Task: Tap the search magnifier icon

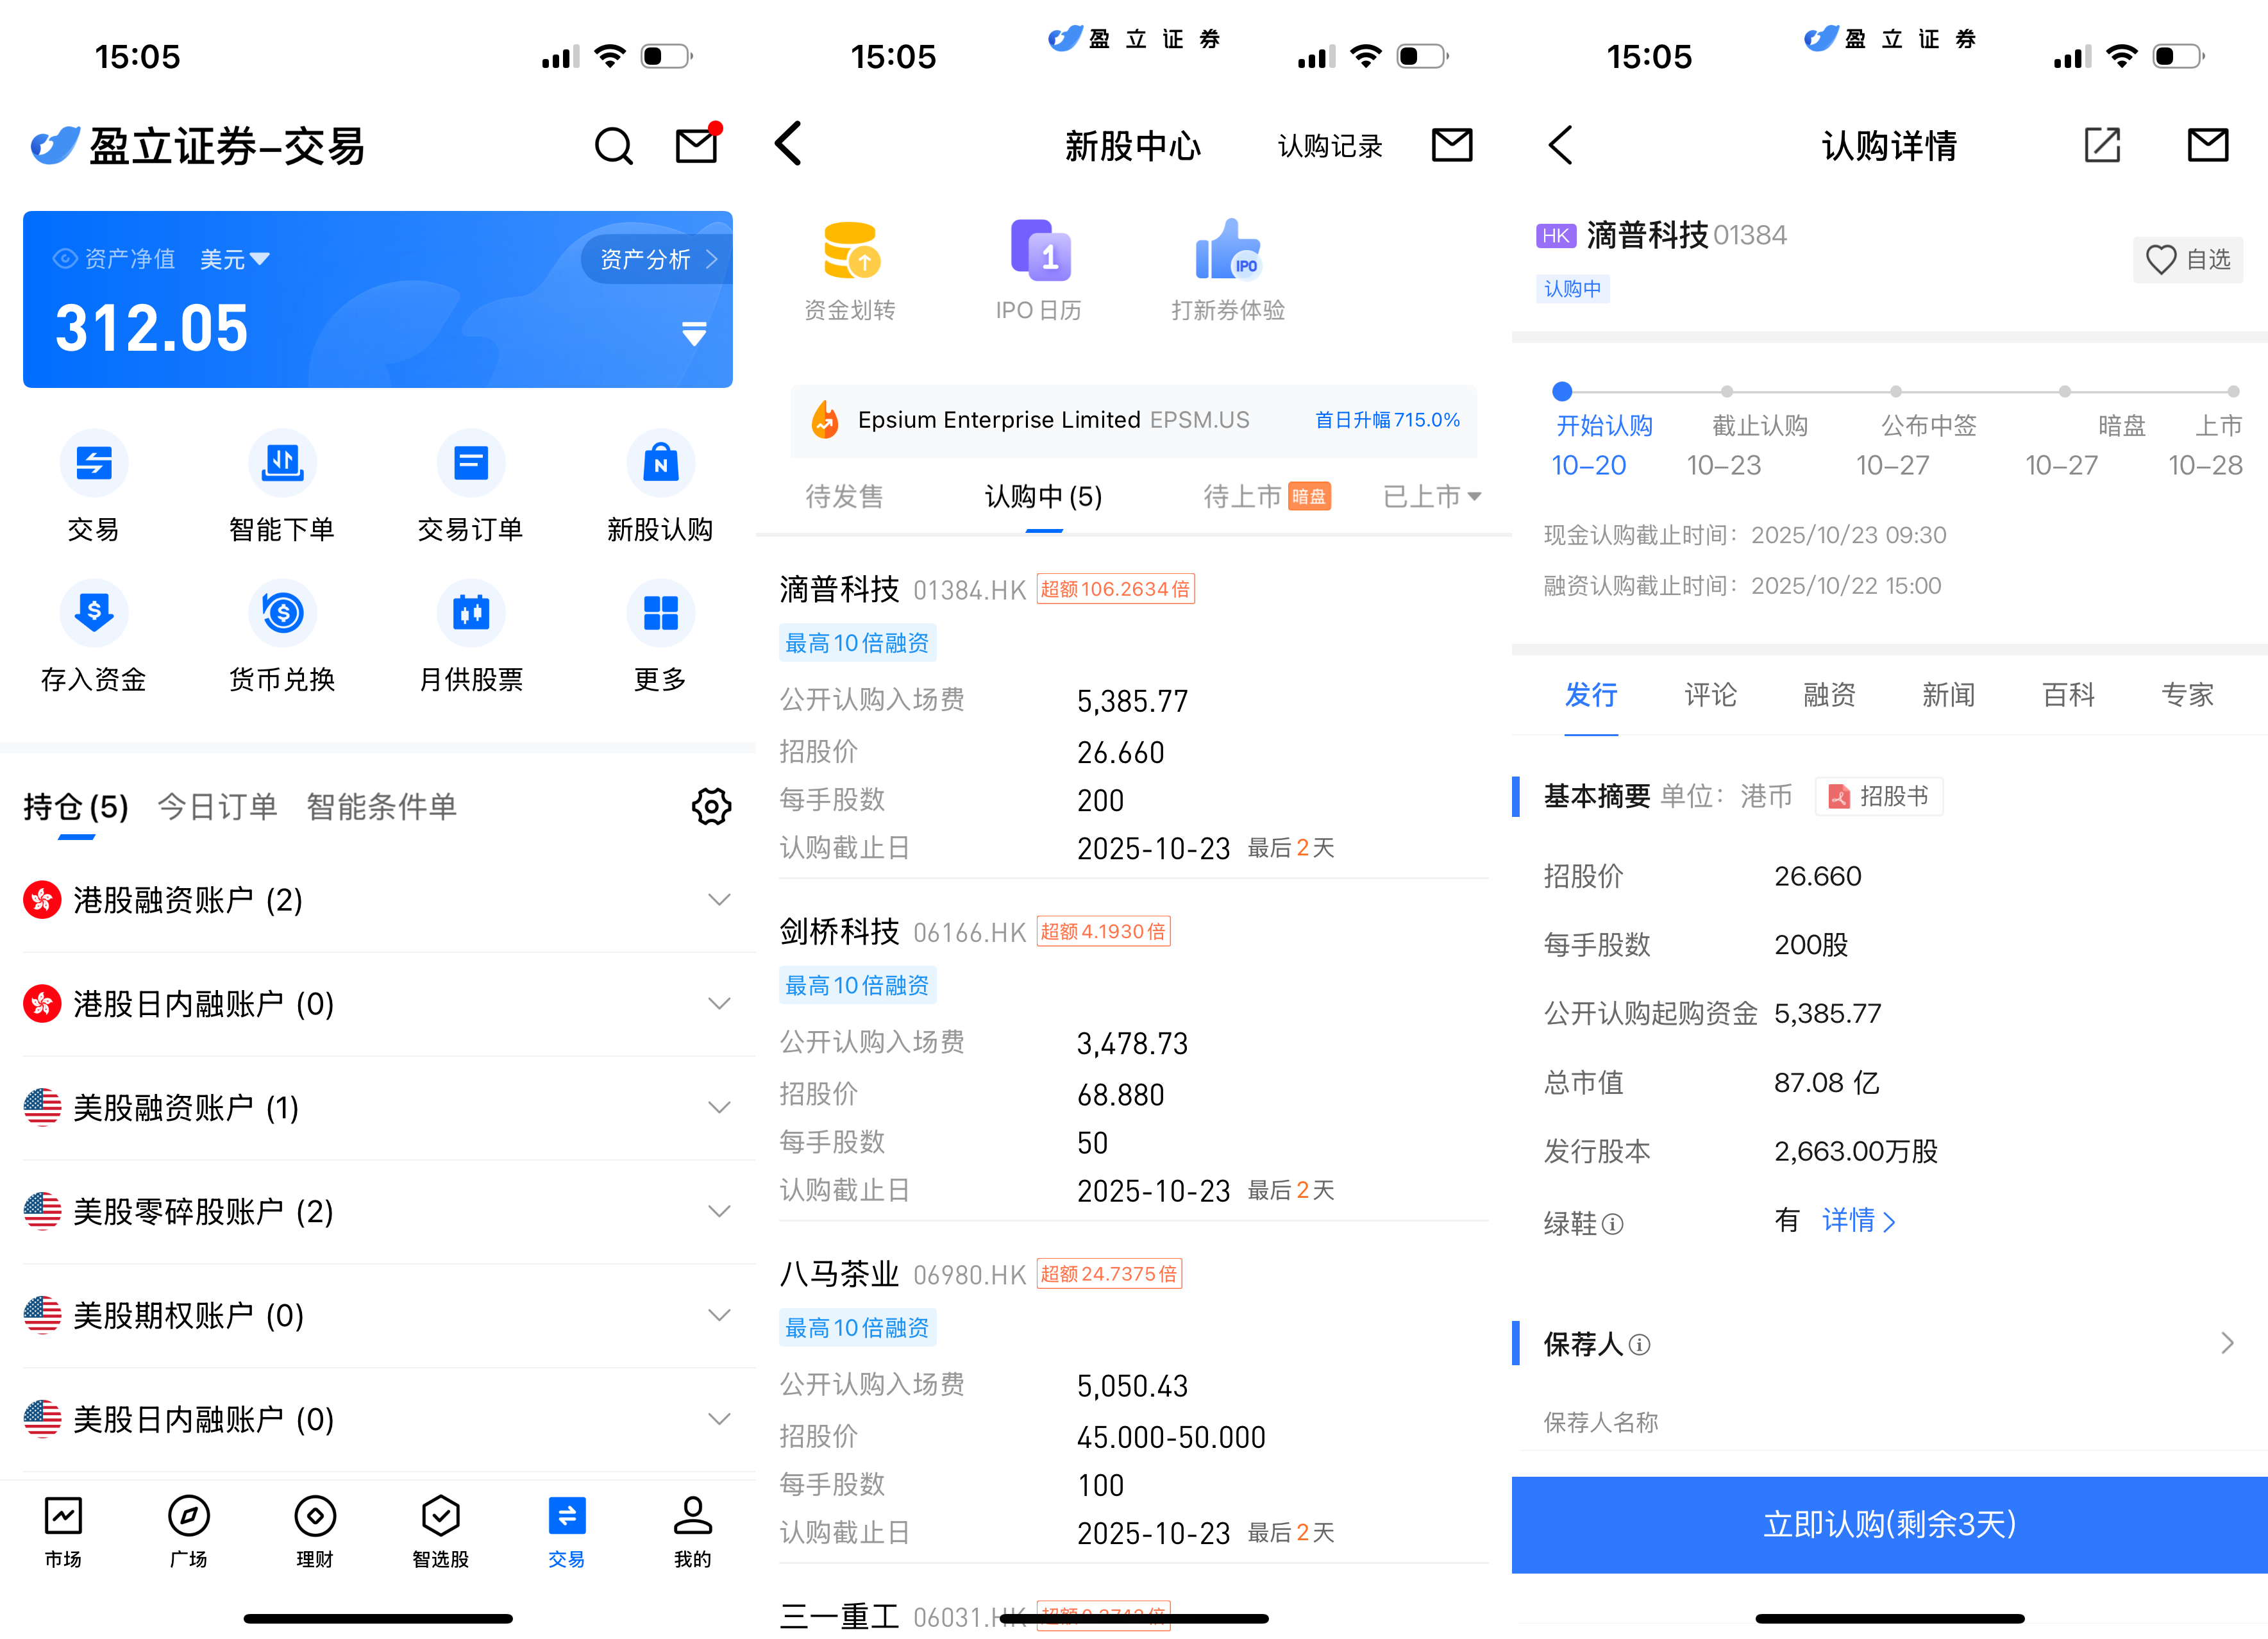Action: tap(613, 147)
